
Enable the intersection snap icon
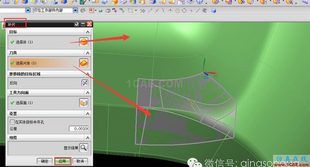click(170, 11)
